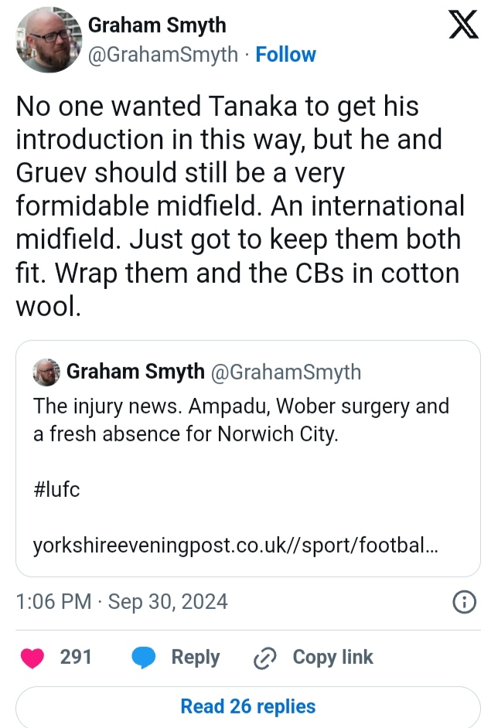Image resolution: width=491 pixels, height=728 pixels.
Task: Select the Copy link text
Action: pos(332,658)
